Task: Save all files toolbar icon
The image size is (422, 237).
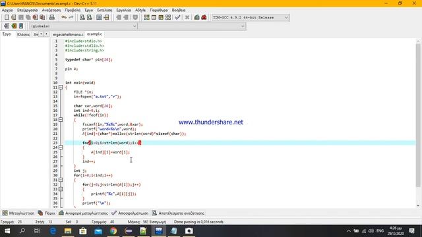Action: coord(28,18)
